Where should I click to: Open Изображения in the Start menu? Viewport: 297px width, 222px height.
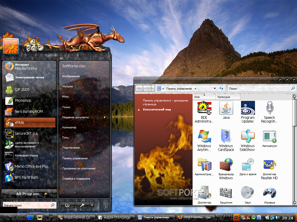[71, 76]
